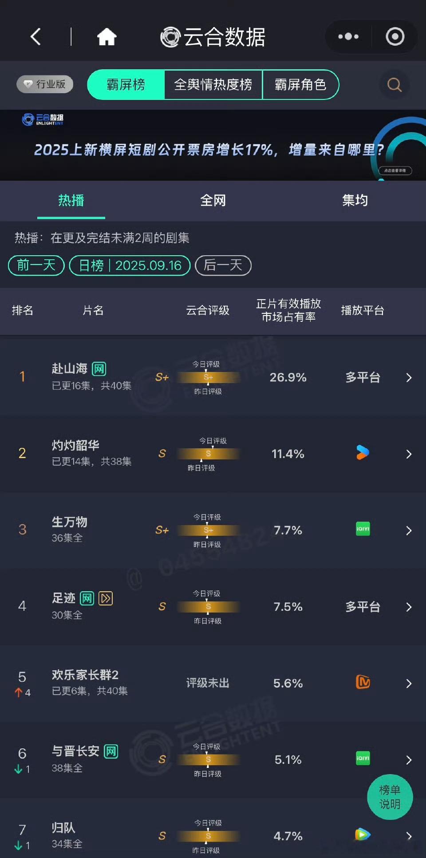Select the 霸屏榜 segment
The image size is (426, 858).
[x=126, y=84]
